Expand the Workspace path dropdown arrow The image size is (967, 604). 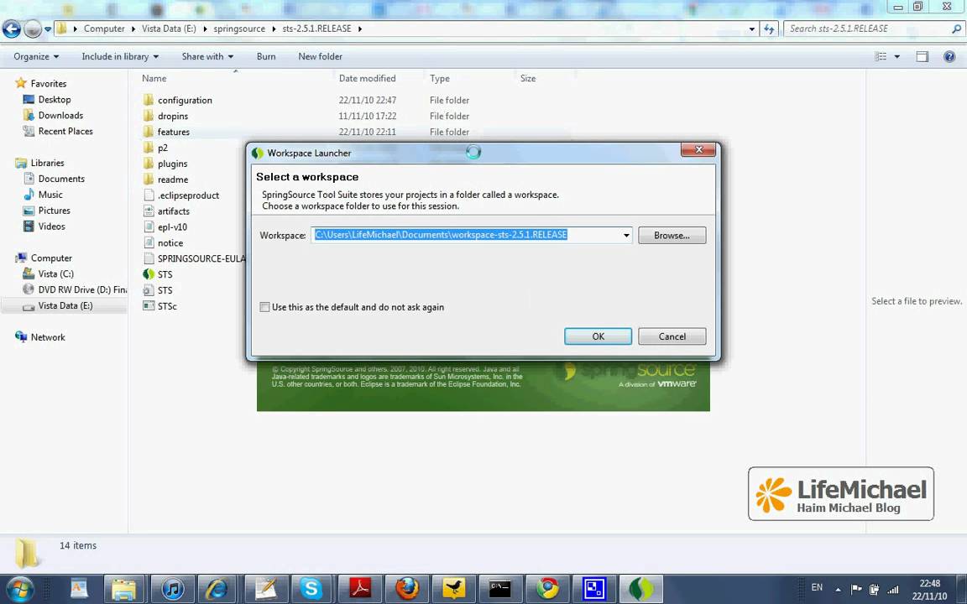(626, 236)
